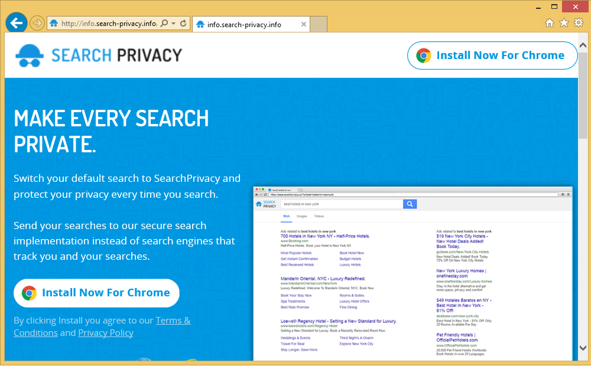Open the Privacy Policy link

[x=106, y=333]
